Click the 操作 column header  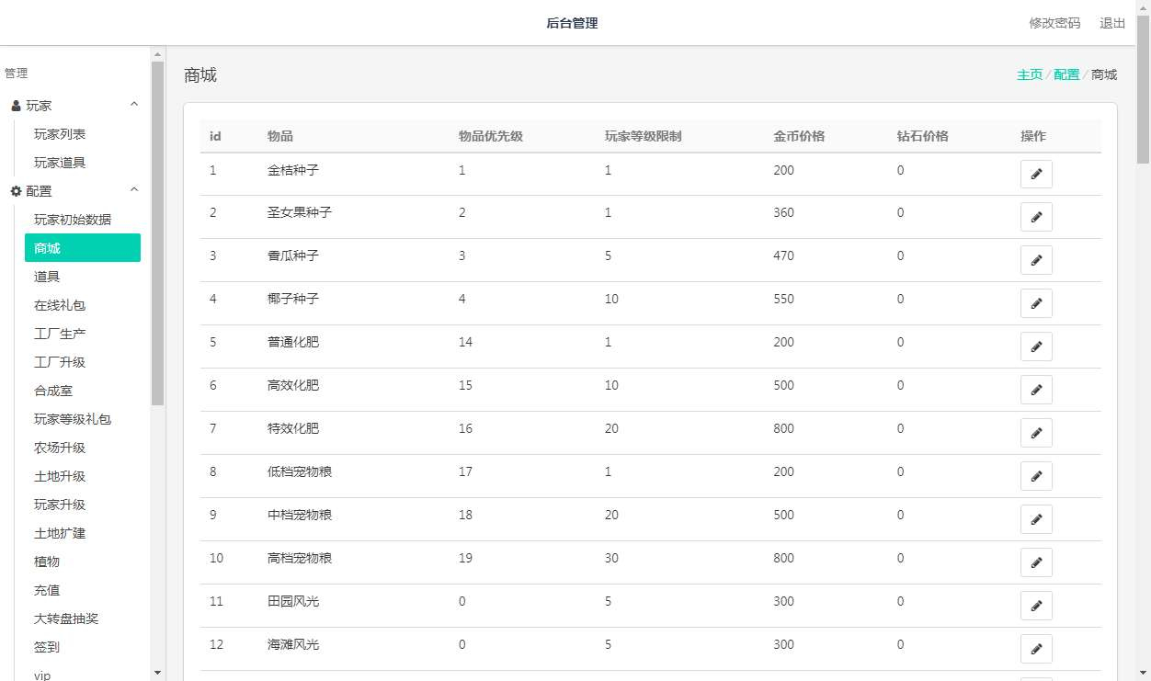click(x=1033, y=136)
